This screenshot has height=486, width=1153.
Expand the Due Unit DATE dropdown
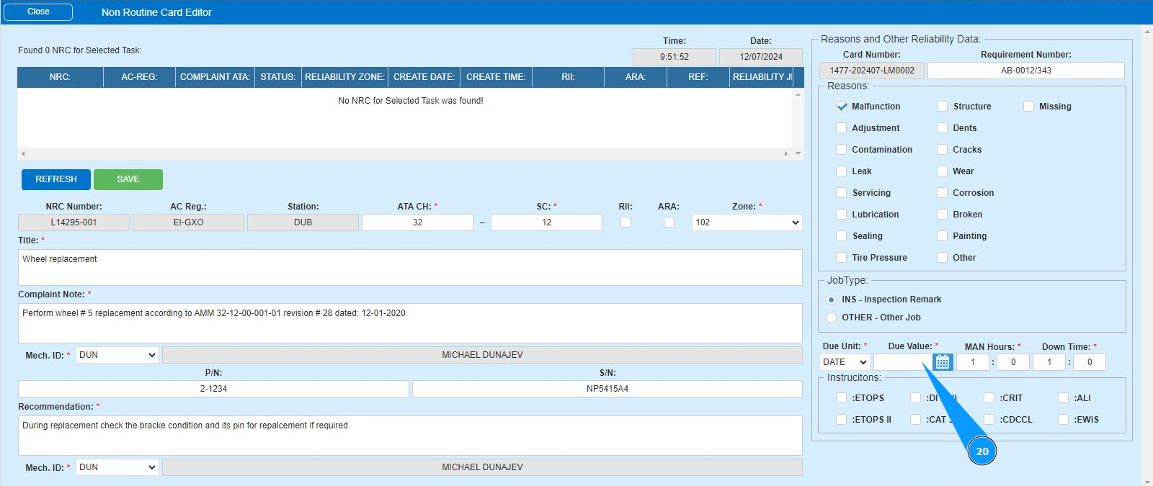coord(845,362)
